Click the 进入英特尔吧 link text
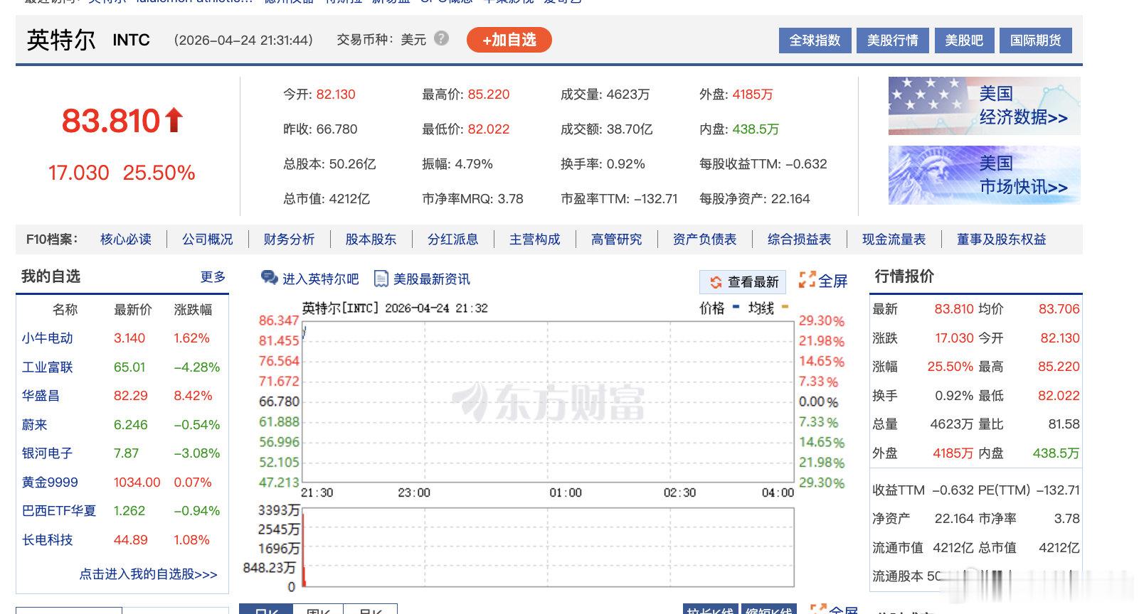Viewport: 1144px width, 614px height. point(321,279)
